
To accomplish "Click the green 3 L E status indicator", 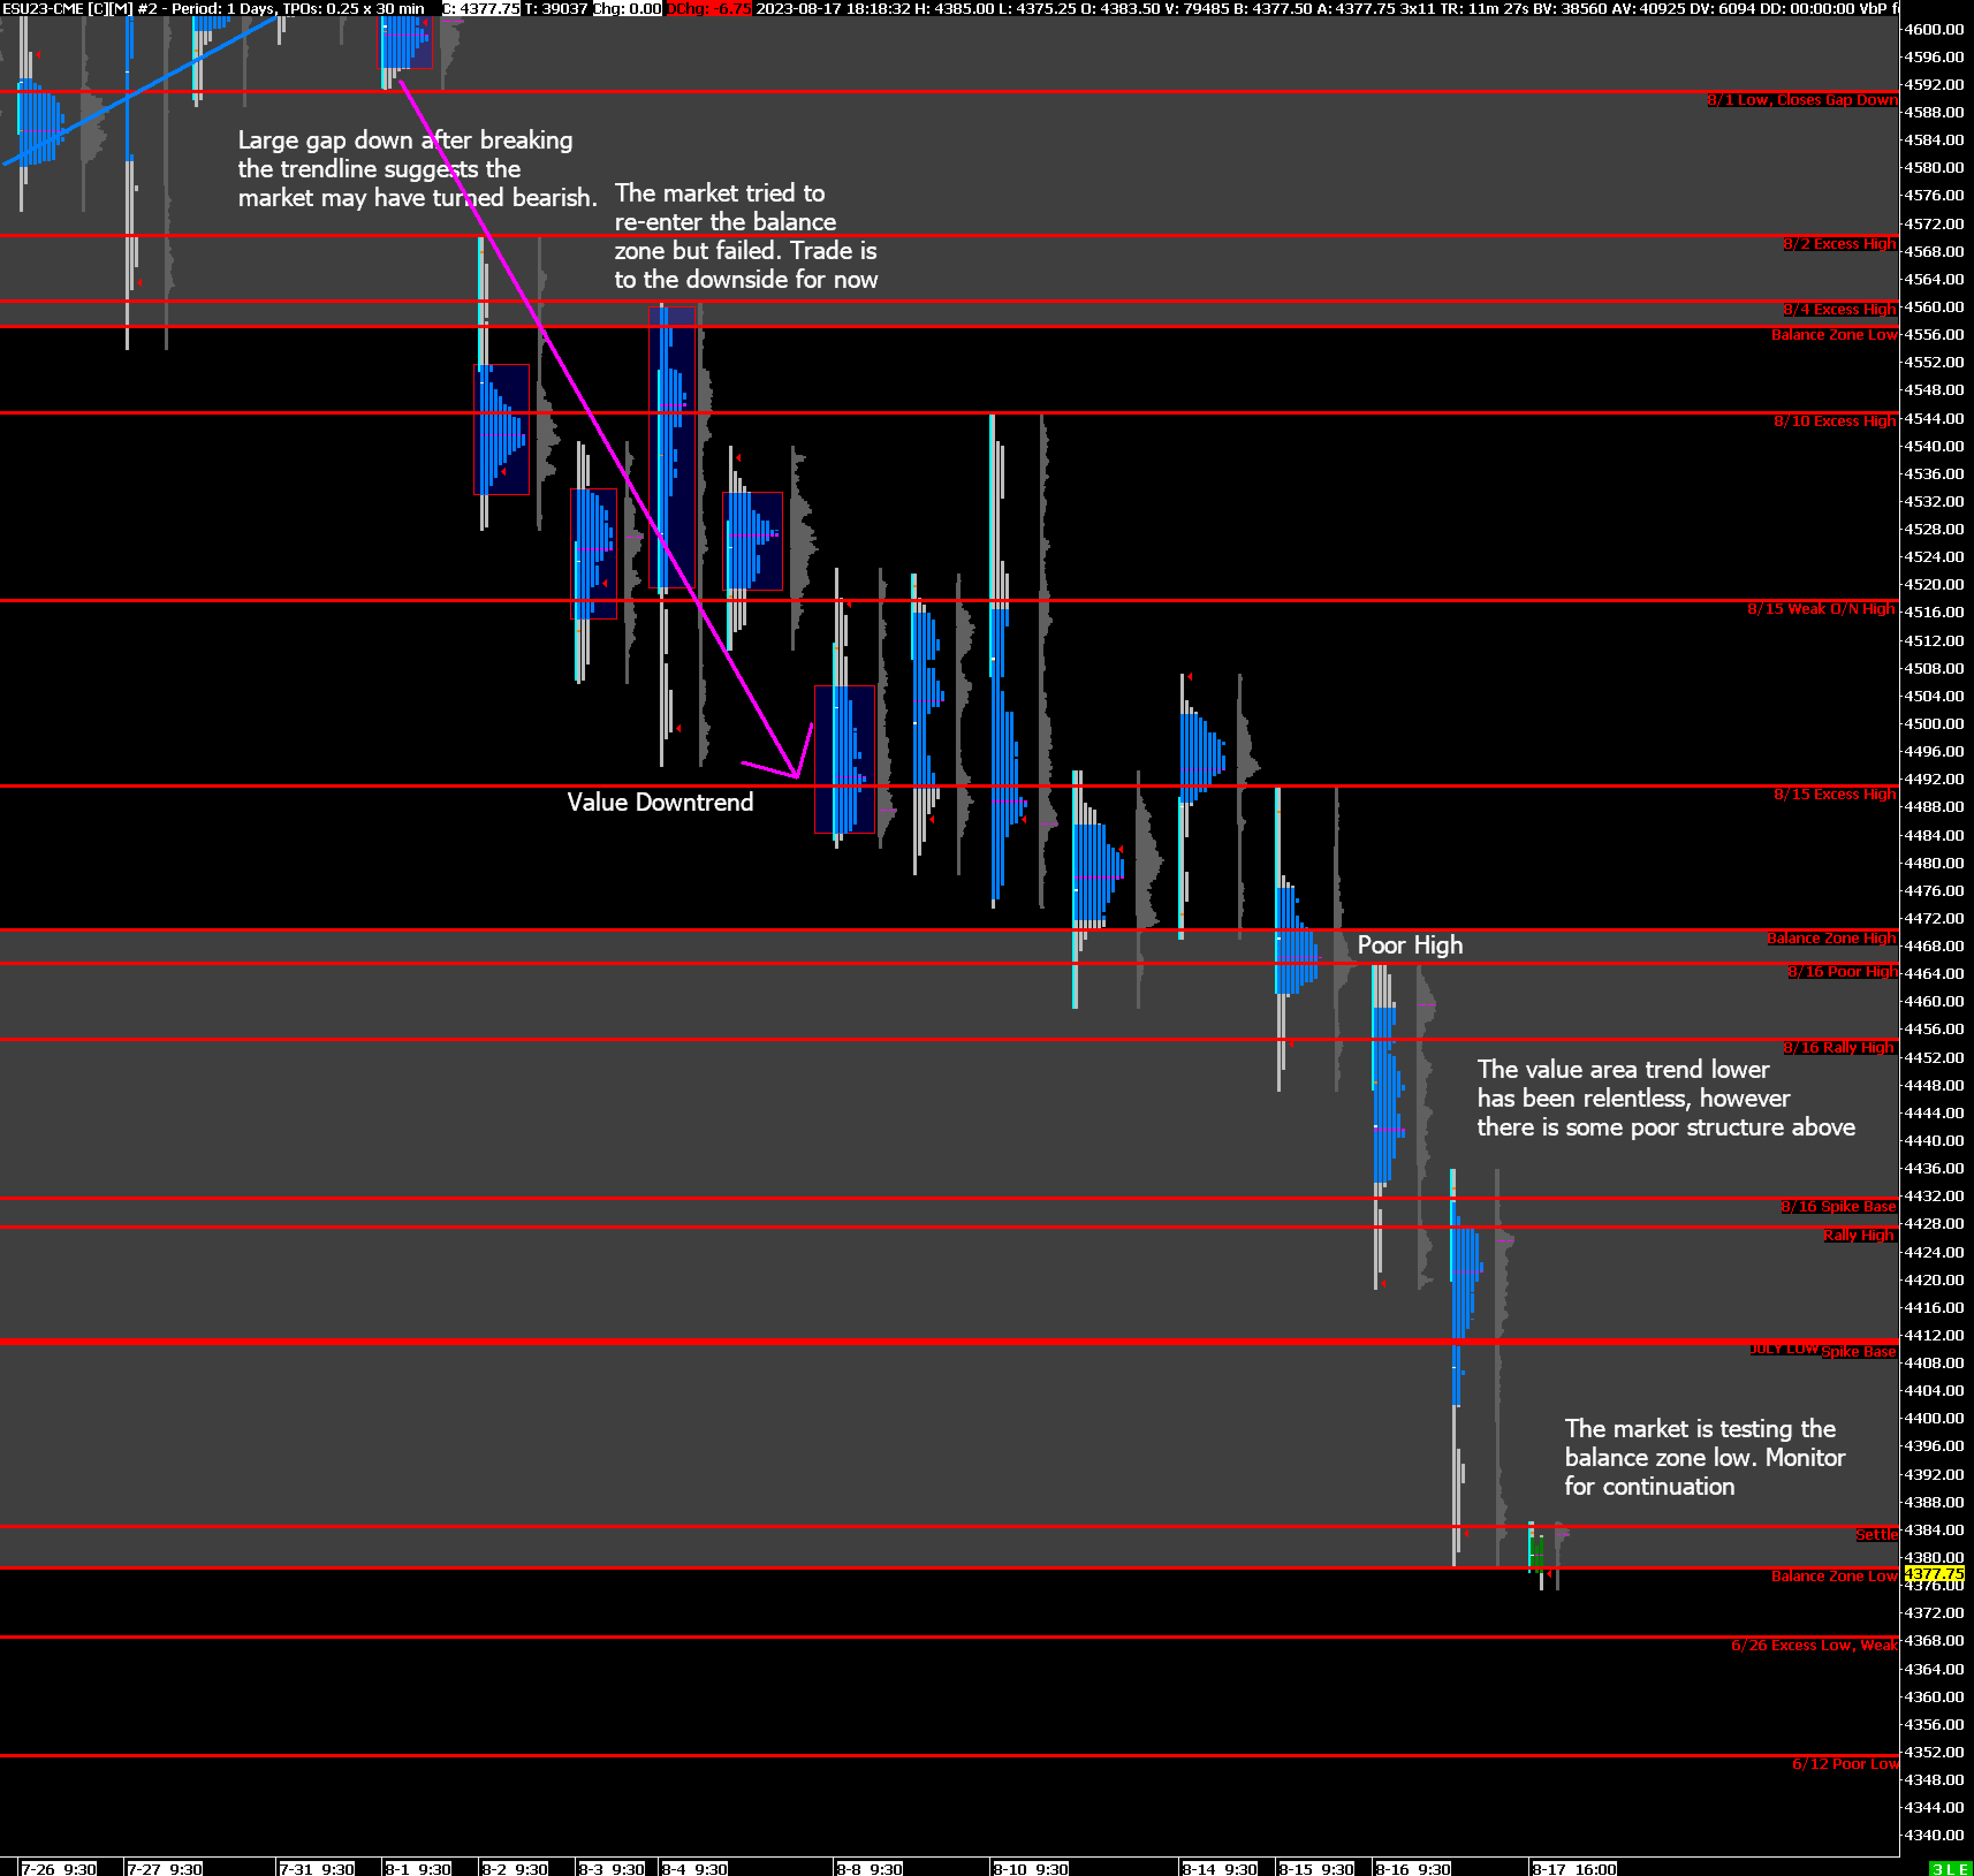I will (1950, 1868).
